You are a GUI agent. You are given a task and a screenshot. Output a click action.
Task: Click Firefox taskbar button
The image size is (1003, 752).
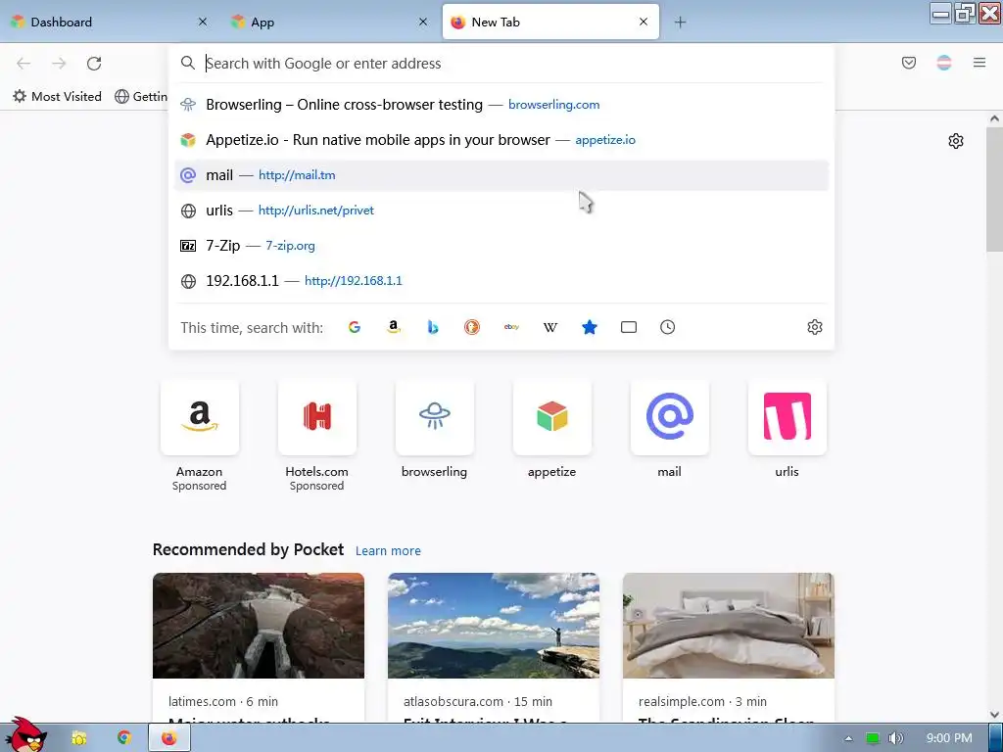tap(168, 738)
